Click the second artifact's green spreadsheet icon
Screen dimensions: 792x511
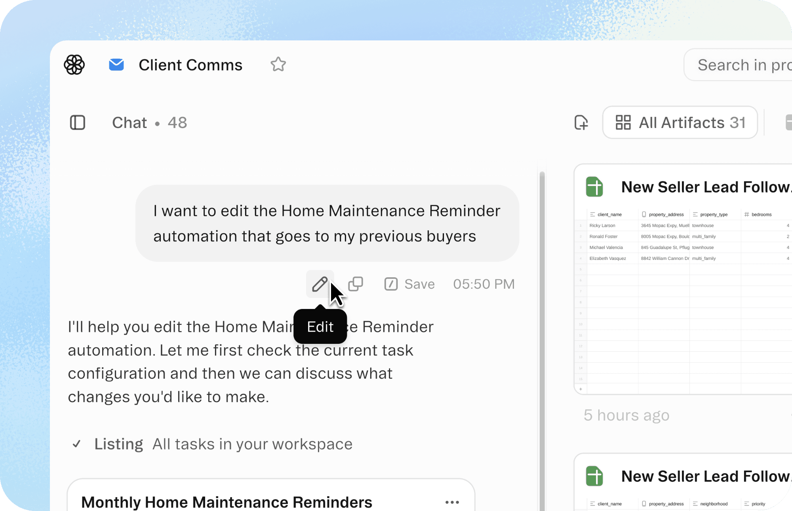(x=594, y=476)
